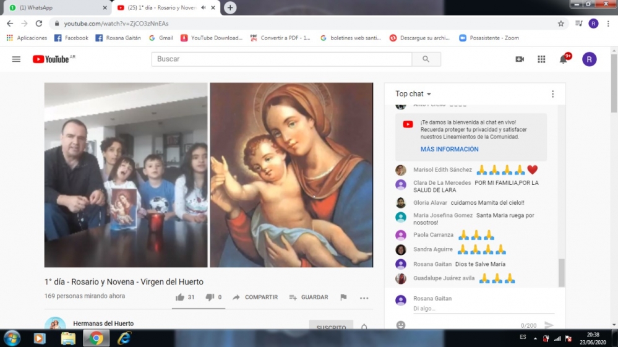Open the create video camera icon
Viewport: 618px width, 347px height.
520,59
